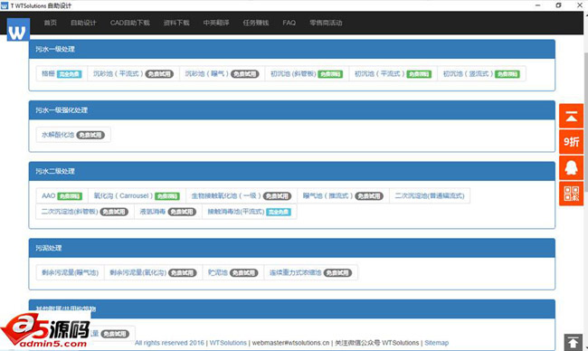Open the AAO design link
The width and height of the screenshot is (588, 351).
(x=62, y=196)
